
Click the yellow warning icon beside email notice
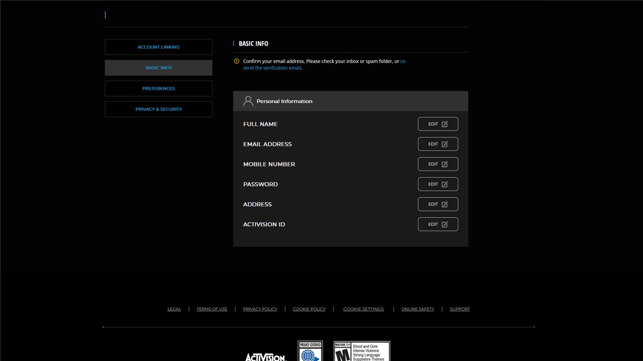[237, 62]
